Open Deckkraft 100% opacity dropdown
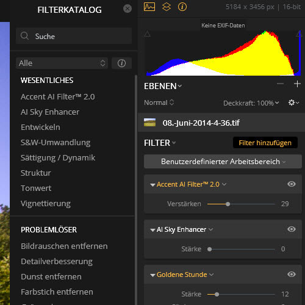The width and height of the screenshot is (305, 305). (251, 103)
